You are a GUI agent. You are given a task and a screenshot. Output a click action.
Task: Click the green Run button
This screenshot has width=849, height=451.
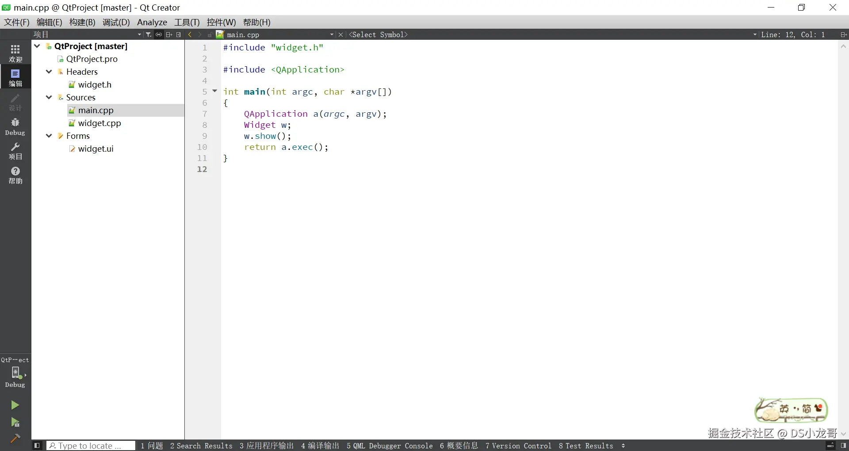(x=15, y=405)
